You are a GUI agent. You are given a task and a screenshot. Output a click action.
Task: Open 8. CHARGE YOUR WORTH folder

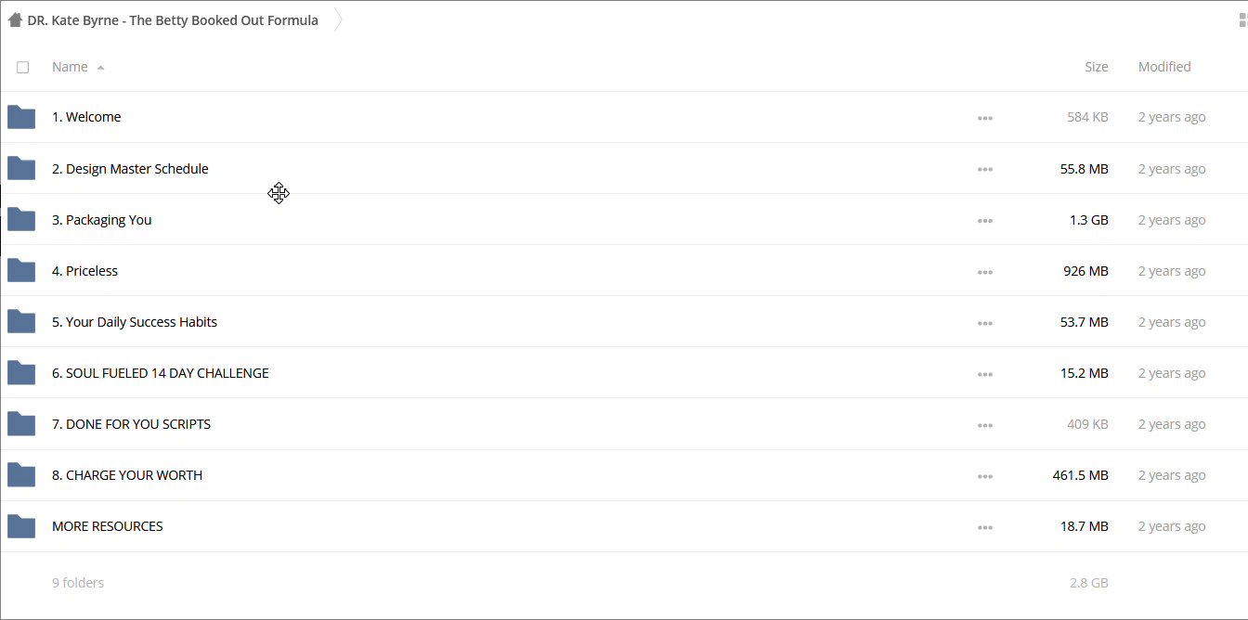[x=127, y=475]
